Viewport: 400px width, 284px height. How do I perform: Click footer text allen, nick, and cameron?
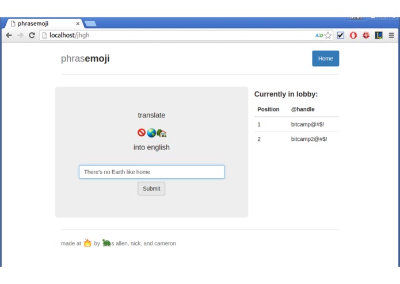coord(146,243)
